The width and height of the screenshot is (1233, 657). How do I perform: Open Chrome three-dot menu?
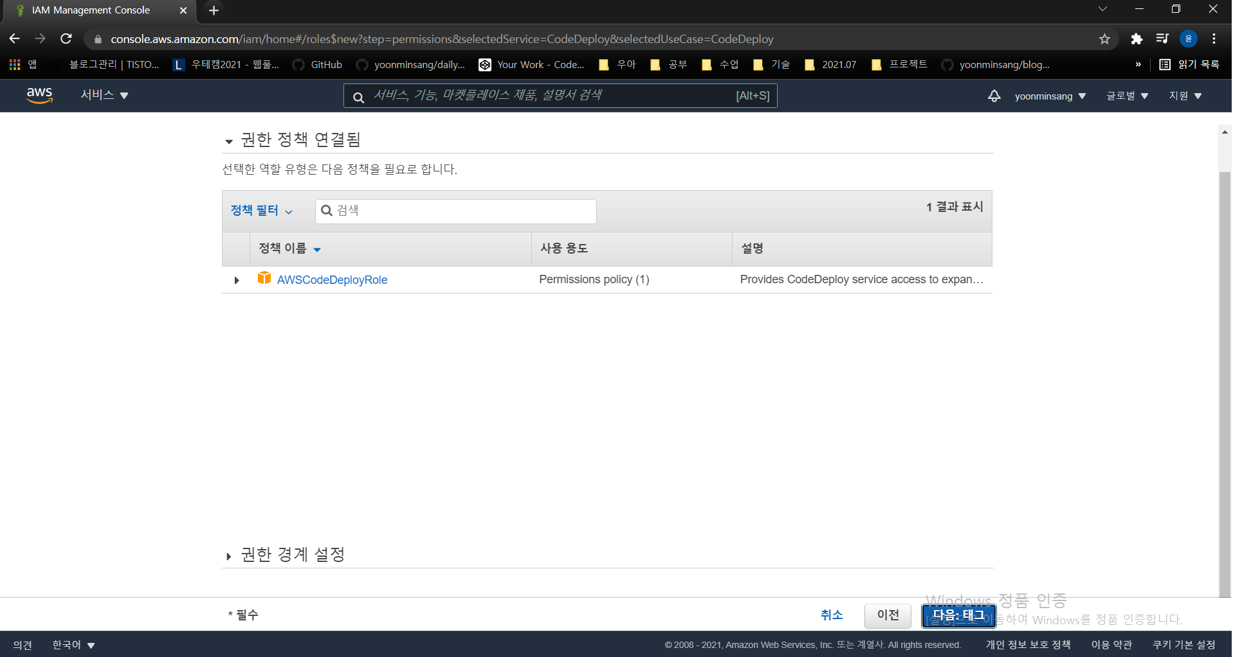coord(1214,39)
